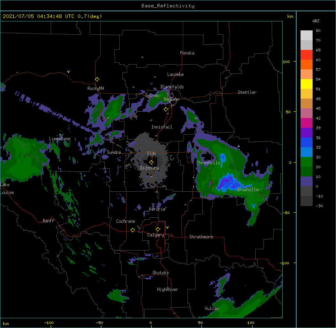Screen dimensions: 336x328
Task: Select the purple legend swatch near 39
Action: [306, 132]
